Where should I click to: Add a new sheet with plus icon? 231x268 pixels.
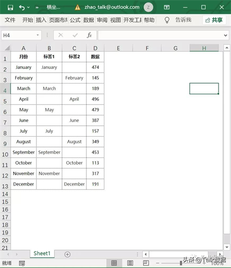(67, 254)
